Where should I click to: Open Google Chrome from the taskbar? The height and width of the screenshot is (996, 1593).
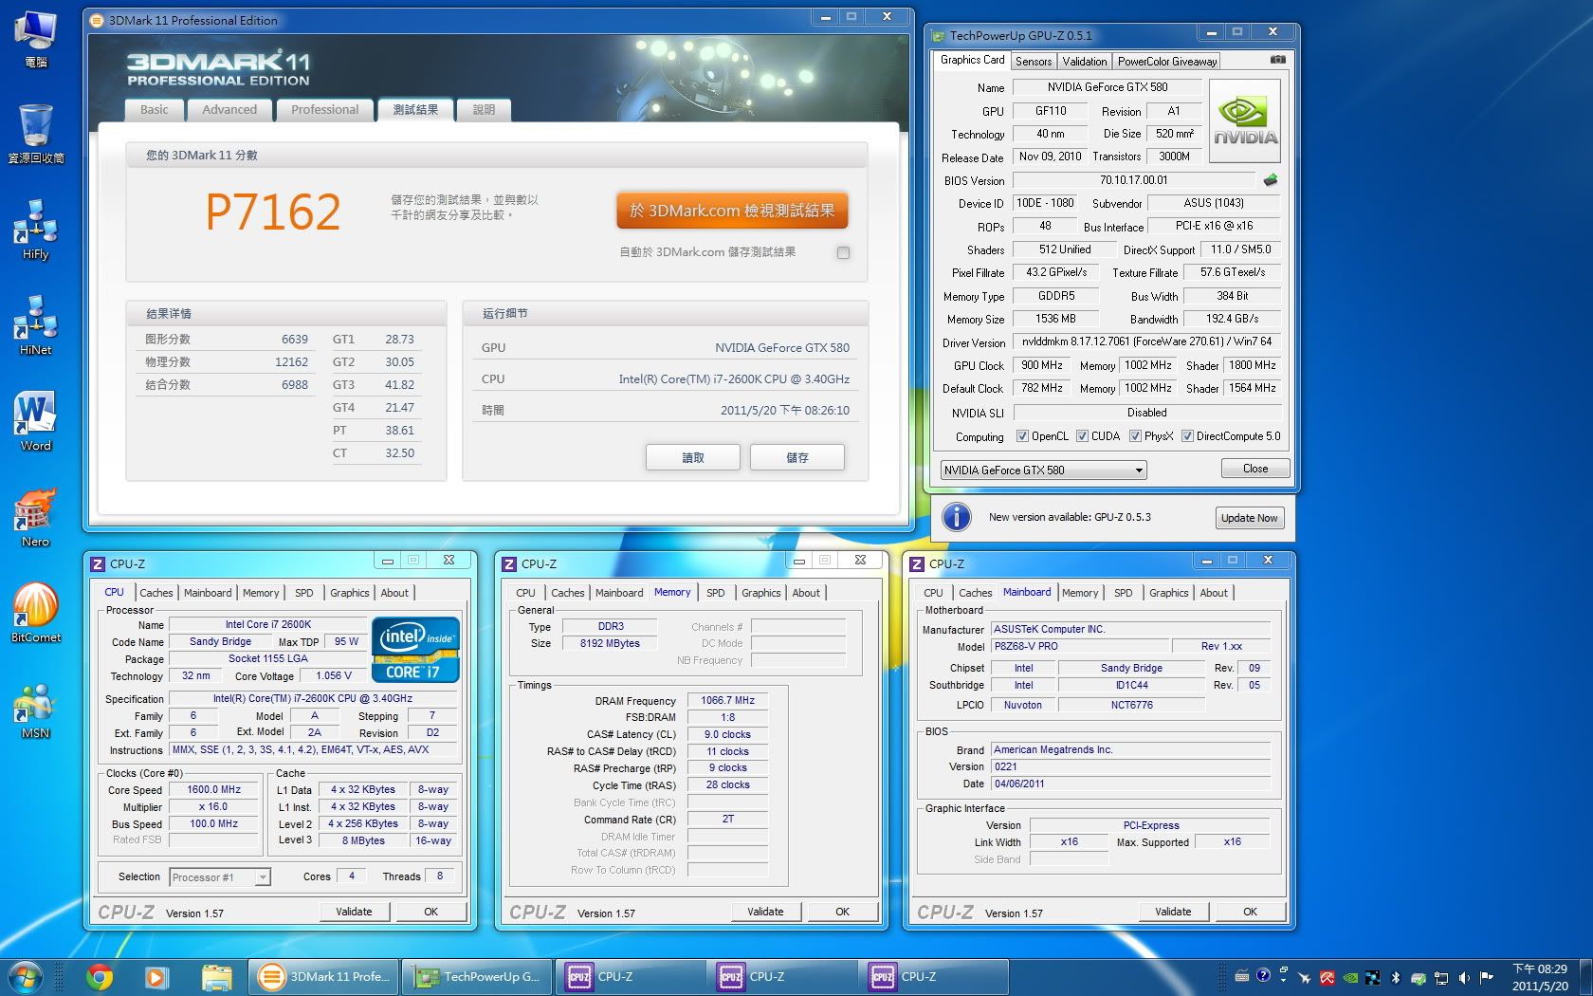coord(99,976)
